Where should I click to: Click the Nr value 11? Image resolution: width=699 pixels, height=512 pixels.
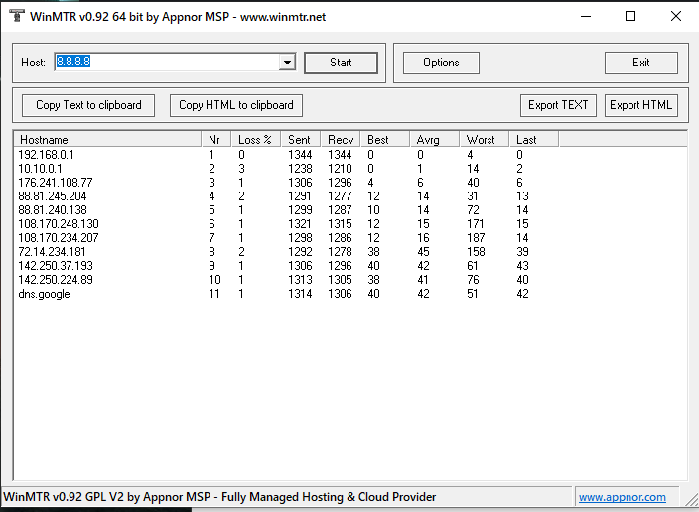pos(214,294)
